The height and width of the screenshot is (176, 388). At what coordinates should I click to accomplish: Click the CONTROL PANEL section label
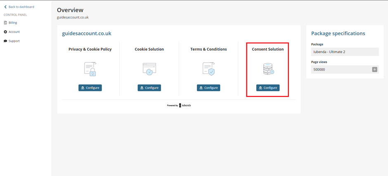click(x=15, y=15)
